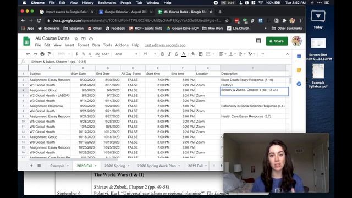Switch to the Example sheet tab
Viewport: 352px width, 198px height.
[57, 166]
